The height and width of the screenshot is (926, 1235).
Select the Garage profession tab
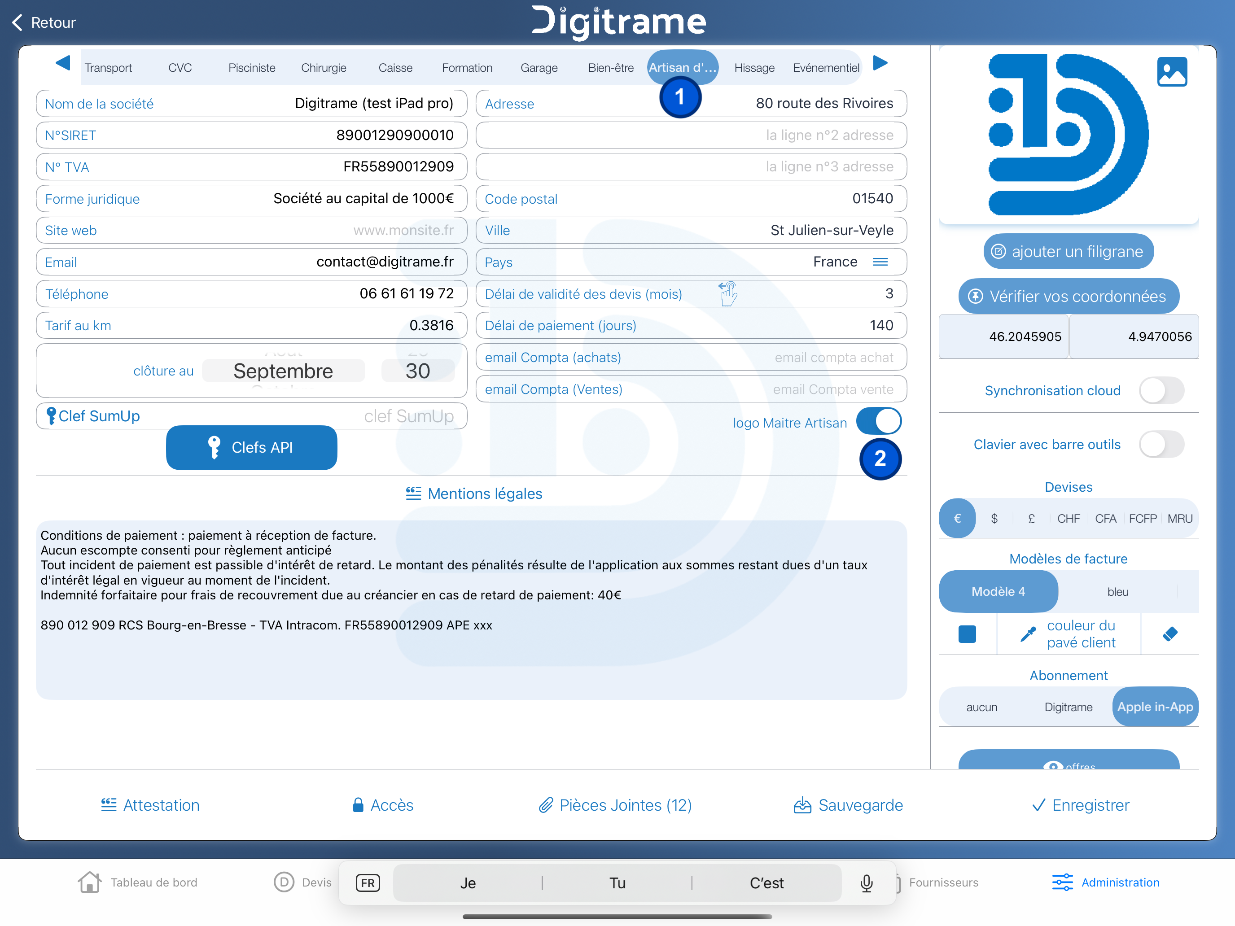(539, 68)
